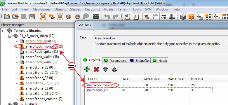Toggle the M coordinate mode icon
228x105 pixels.
[x=127, y=17]
